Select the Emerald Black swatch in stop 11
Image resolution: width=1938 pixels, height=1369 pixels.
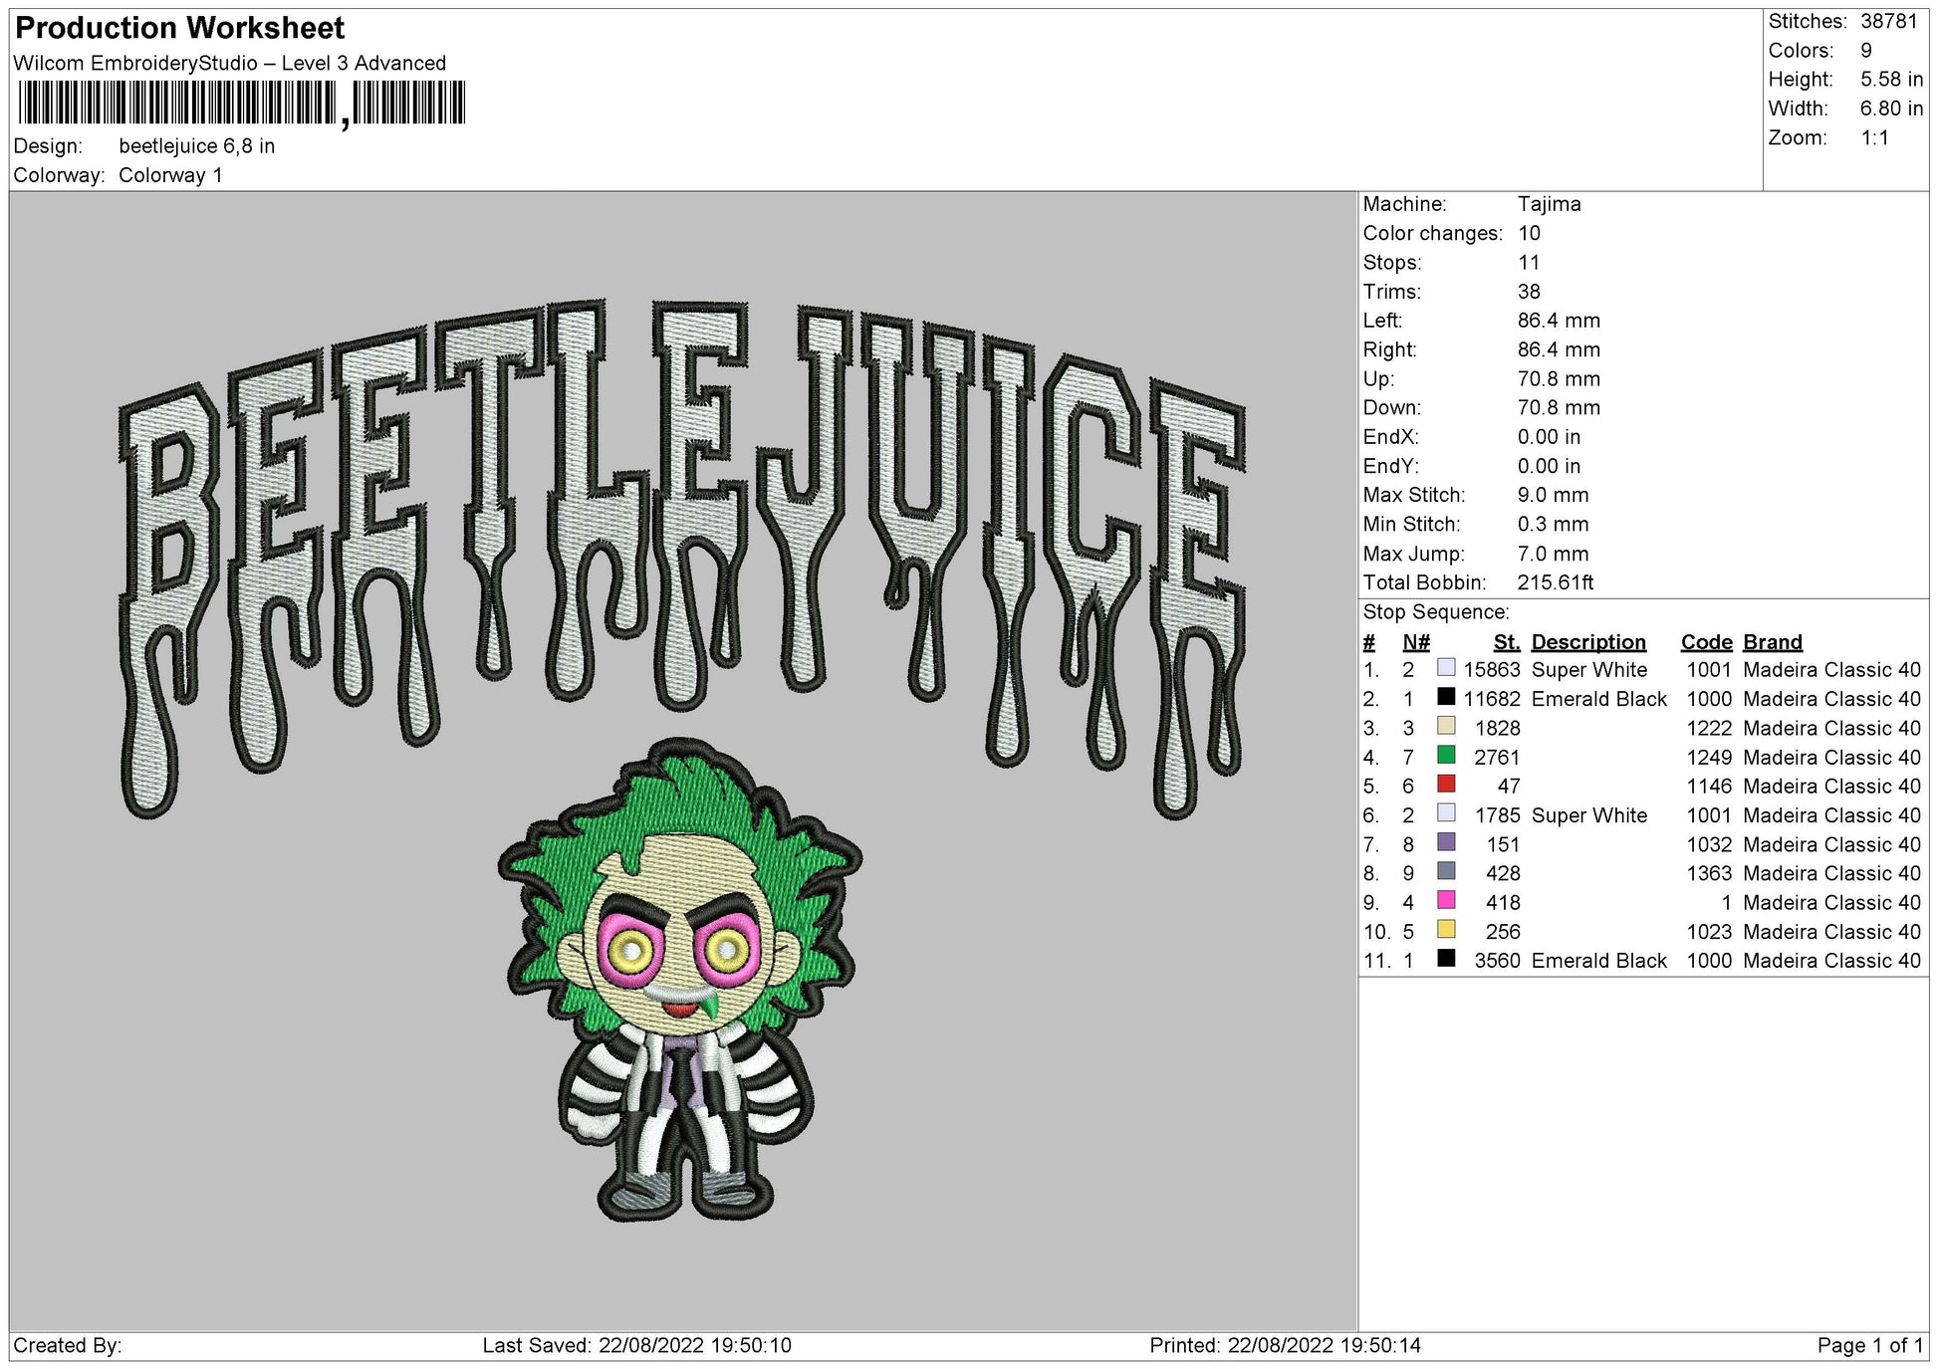tap(1446, 959)
